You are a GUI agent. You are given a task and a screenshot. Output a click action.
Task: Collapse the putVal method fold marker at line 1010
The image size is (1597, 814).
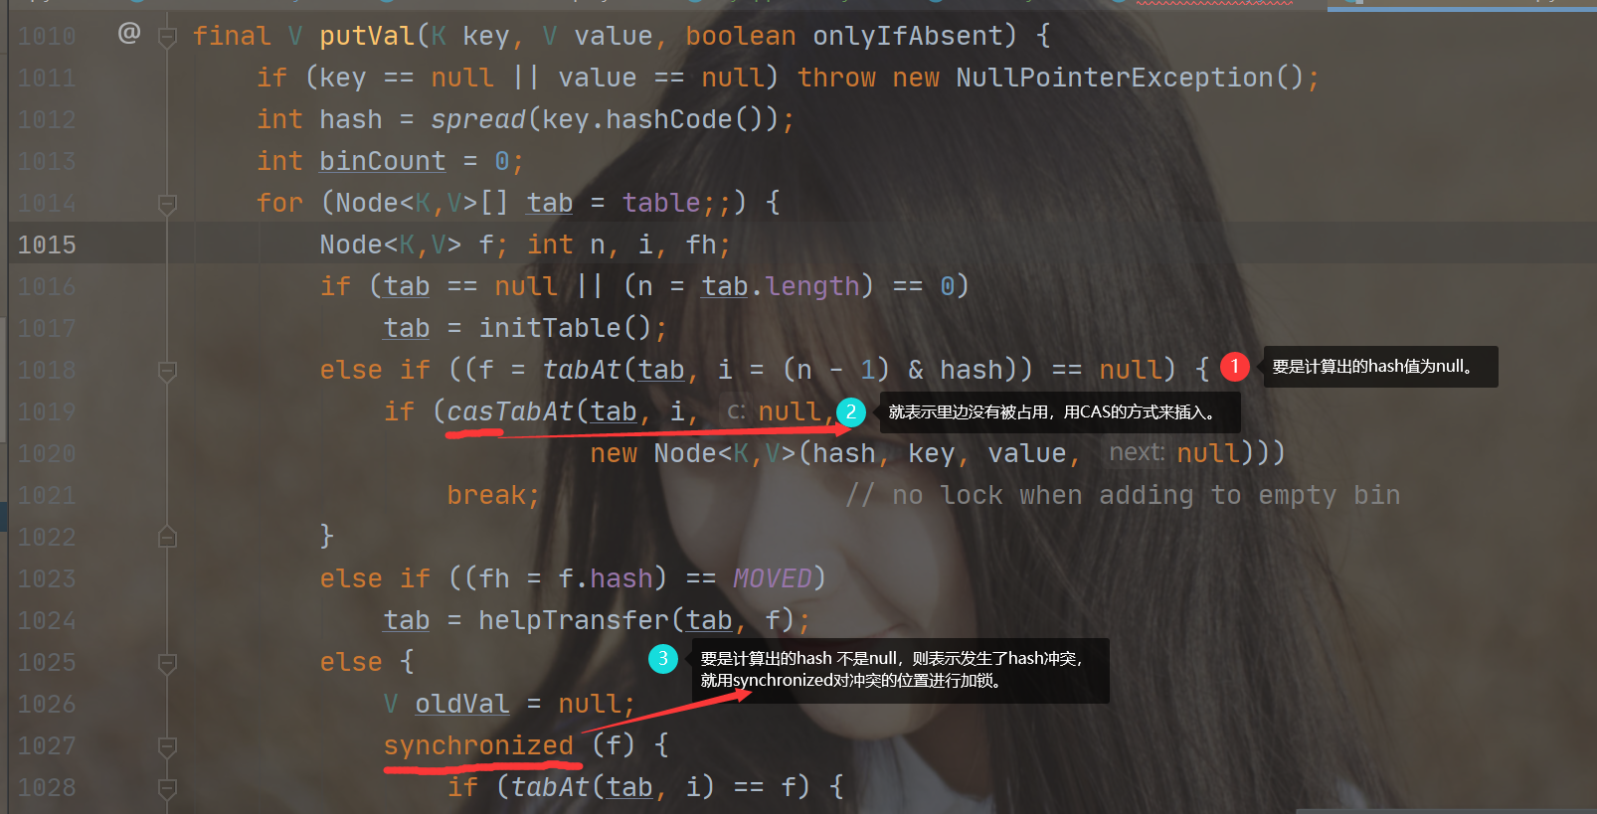click(168, 37)
